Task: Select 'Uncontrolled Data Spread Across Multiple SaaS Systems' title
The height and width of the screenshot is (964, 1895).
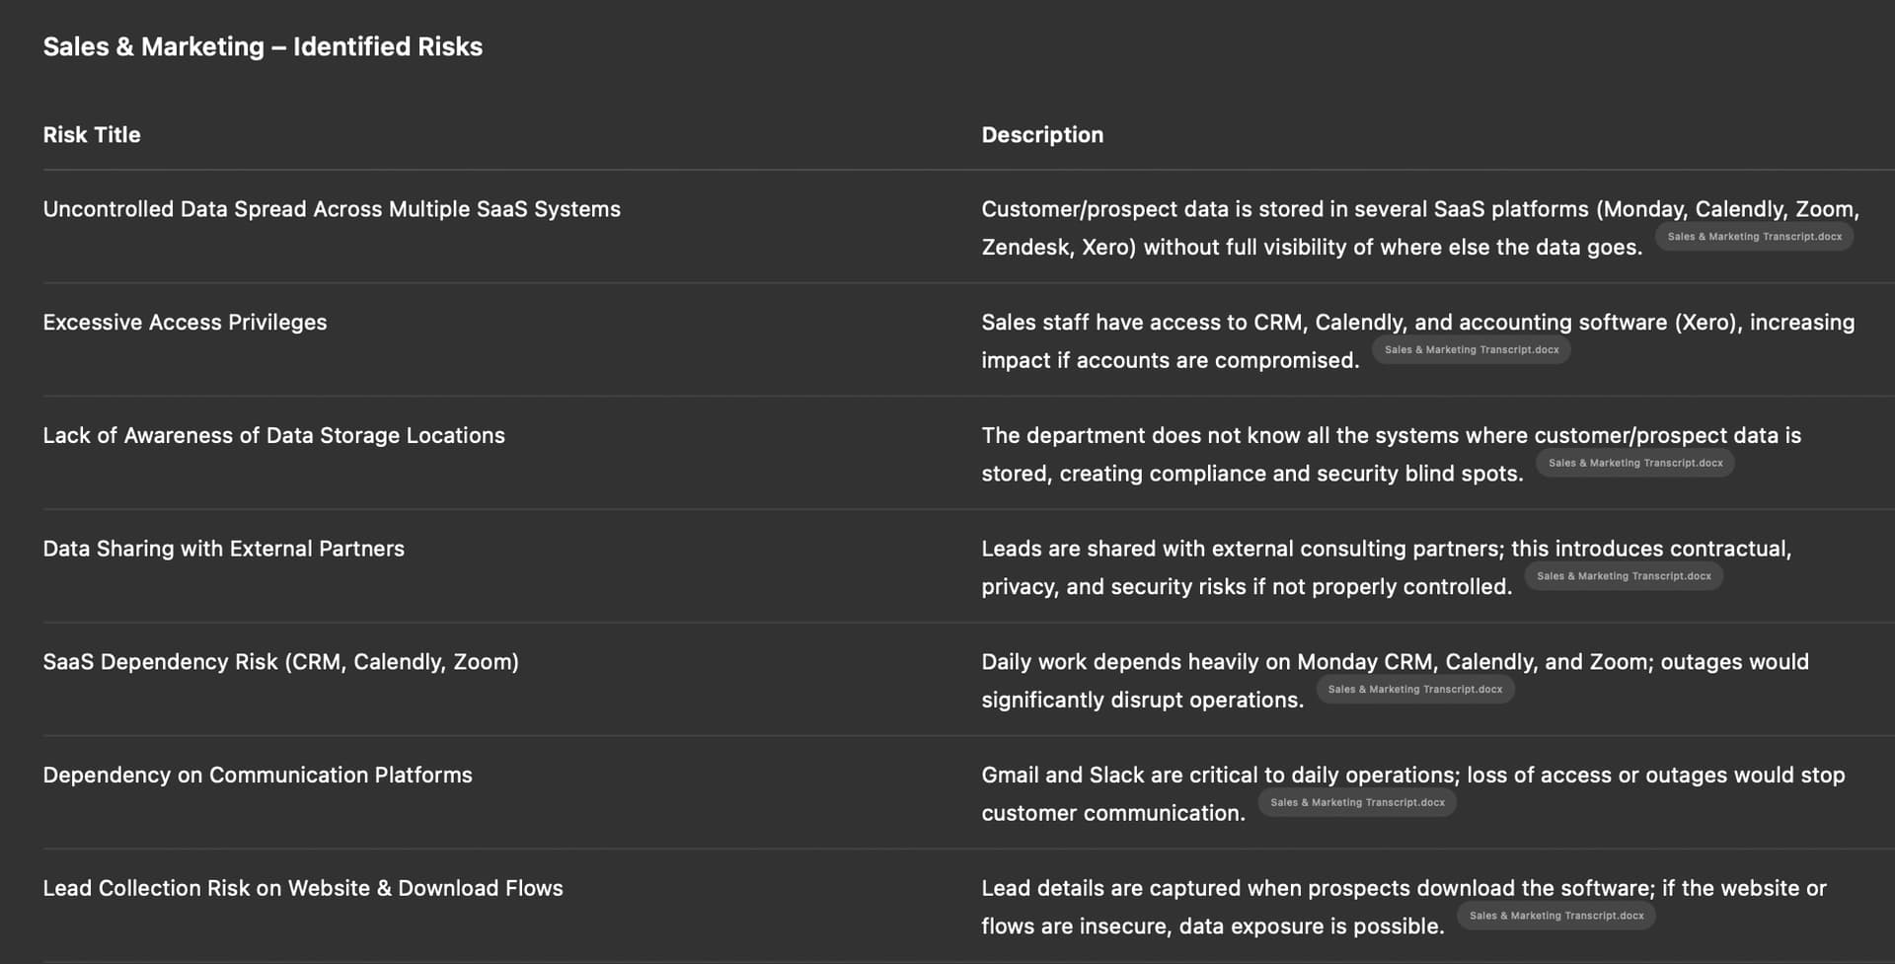Action: 332,209
